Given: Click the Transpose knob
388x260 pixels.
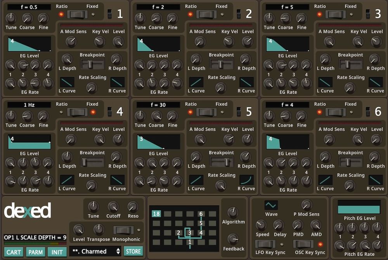Looking at the screenshot, I should [x=99, y=230].
